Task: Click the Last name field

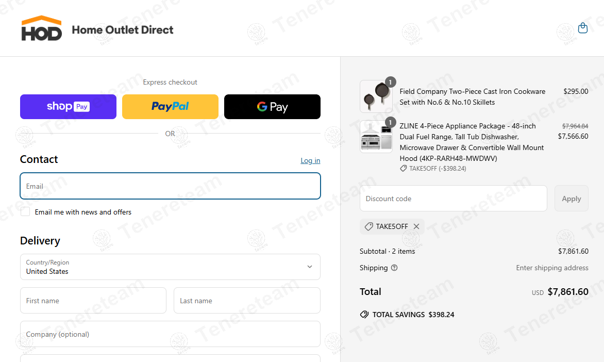Action: point(247,301)
